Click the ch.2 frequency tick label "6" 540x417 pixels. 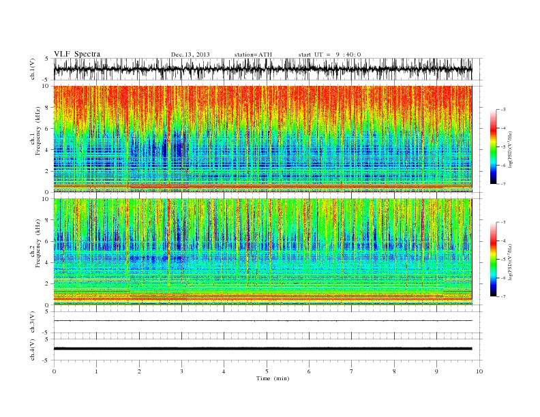coord(48,241)
